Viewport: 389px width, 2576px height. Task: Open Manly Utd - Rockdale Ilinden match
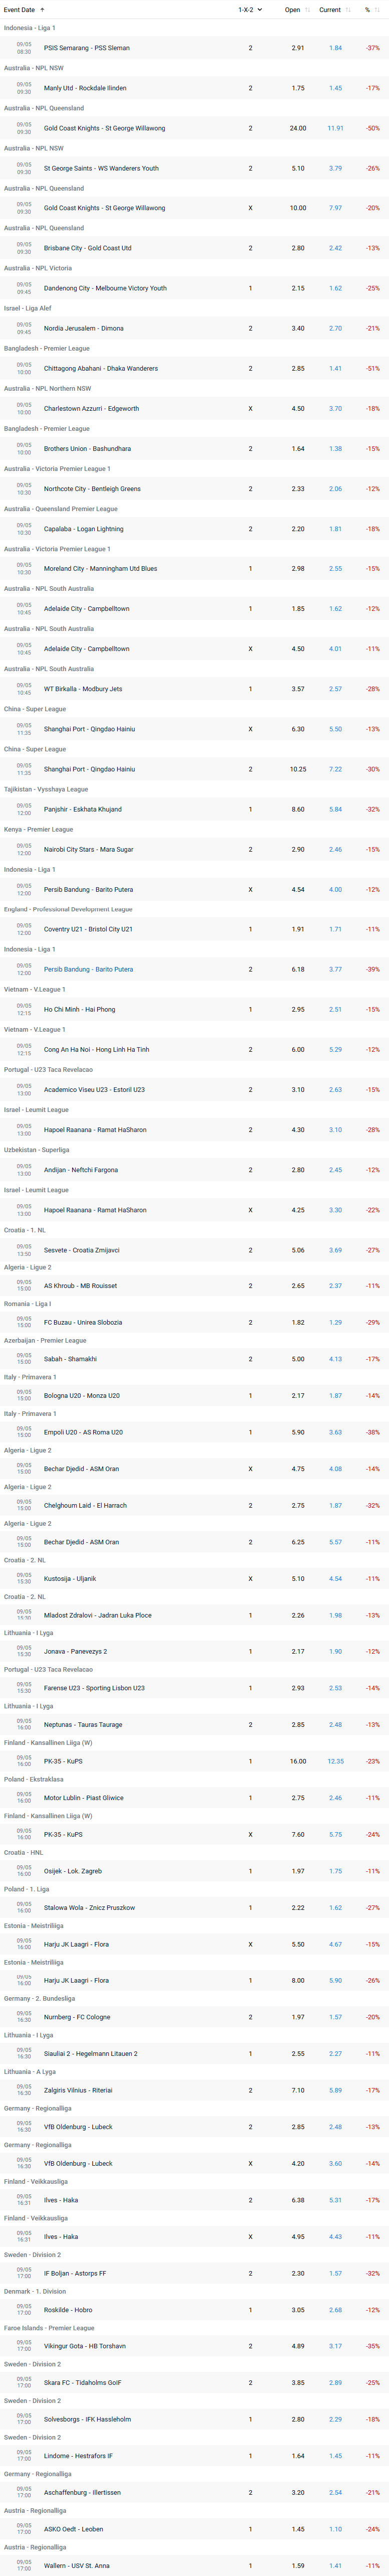point(85,88)
